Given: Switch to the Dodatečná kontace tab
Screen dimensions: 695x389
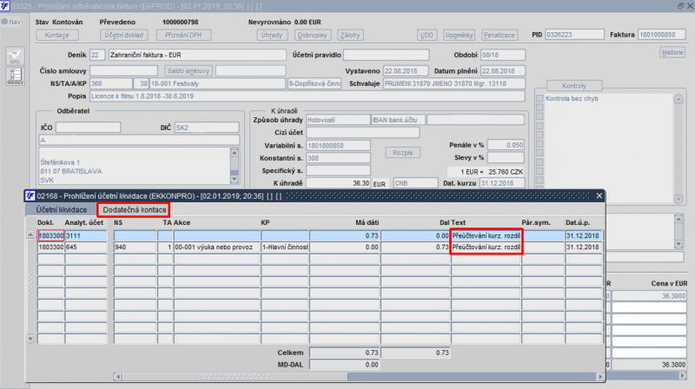Looking at the screenshot, I should (135, 209).
